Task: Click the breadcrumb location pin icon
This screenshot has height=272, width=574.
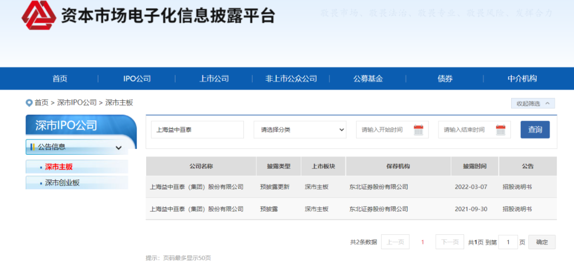Action: point(29,103)
